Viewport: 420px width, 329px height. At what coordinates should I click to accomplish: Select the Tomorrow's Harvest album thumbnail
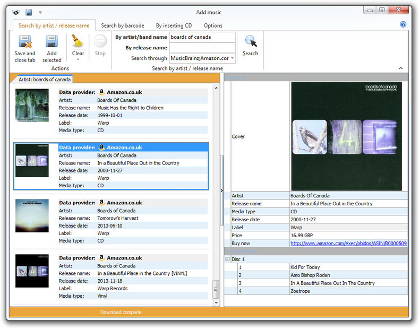click(32, 215)
